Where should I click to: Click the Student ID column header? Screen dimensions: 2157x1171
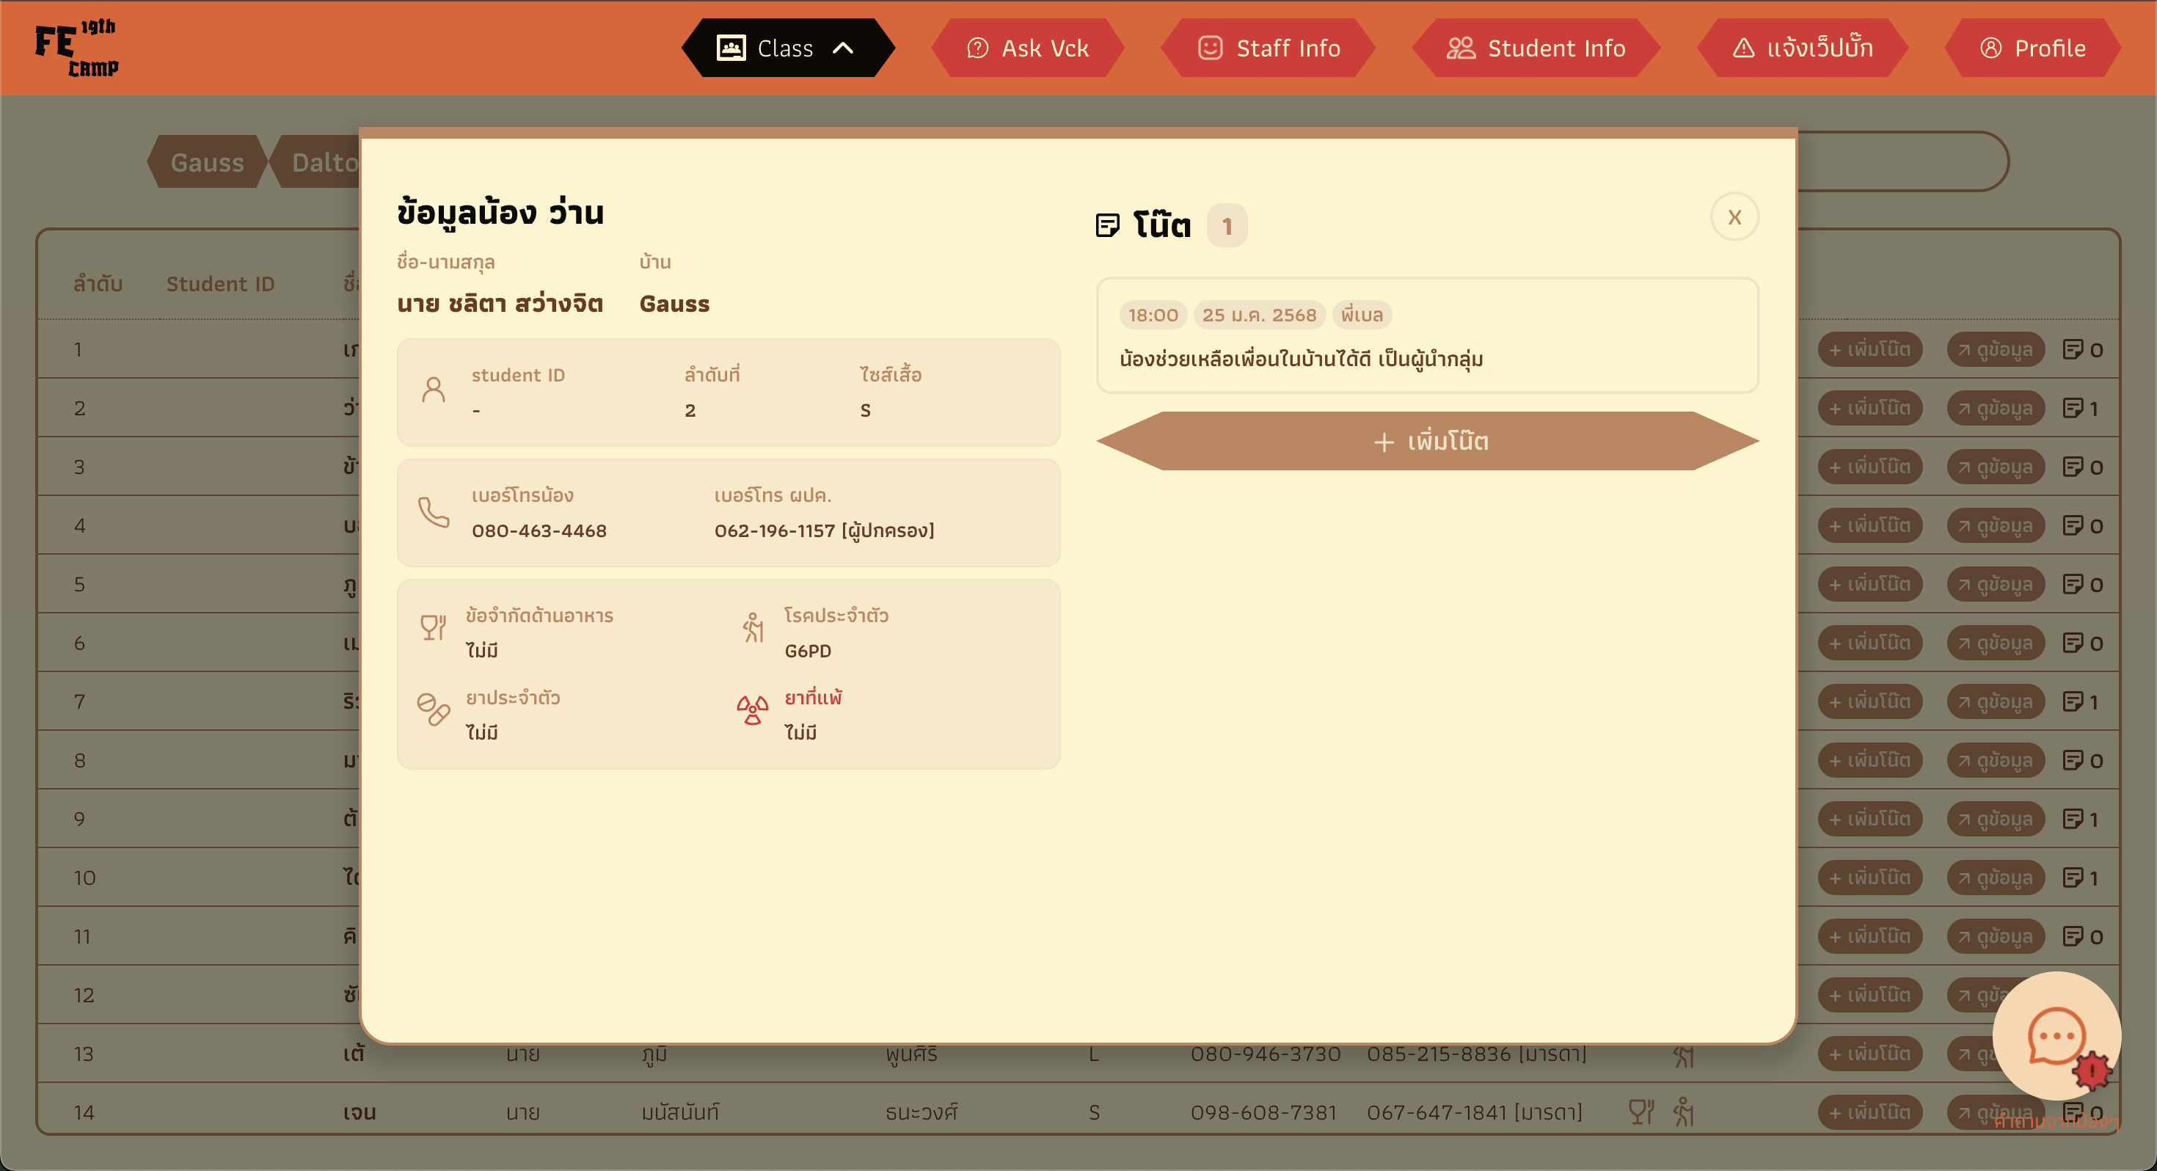(220, 284)
